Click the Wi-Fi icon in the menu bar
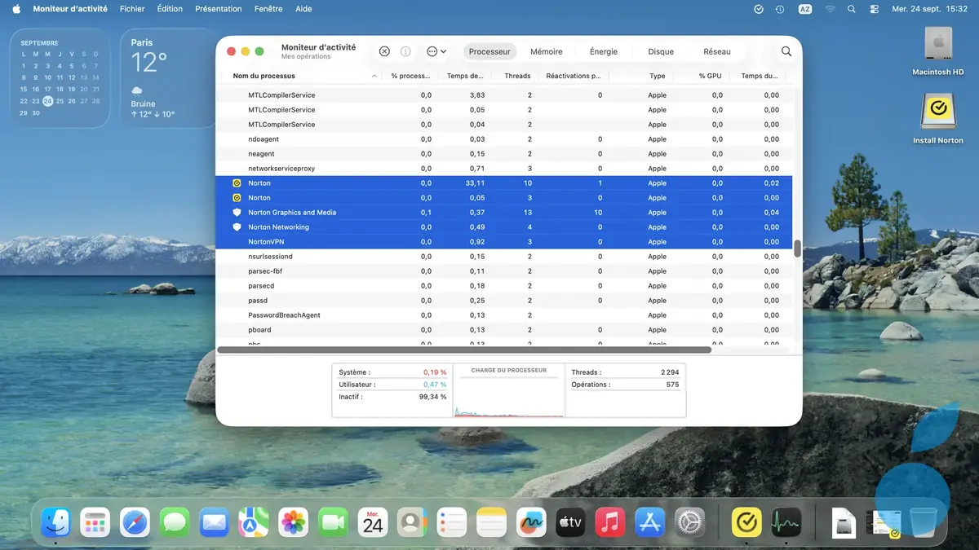Screen dimensions: 979x550 (x=830, y=9)
